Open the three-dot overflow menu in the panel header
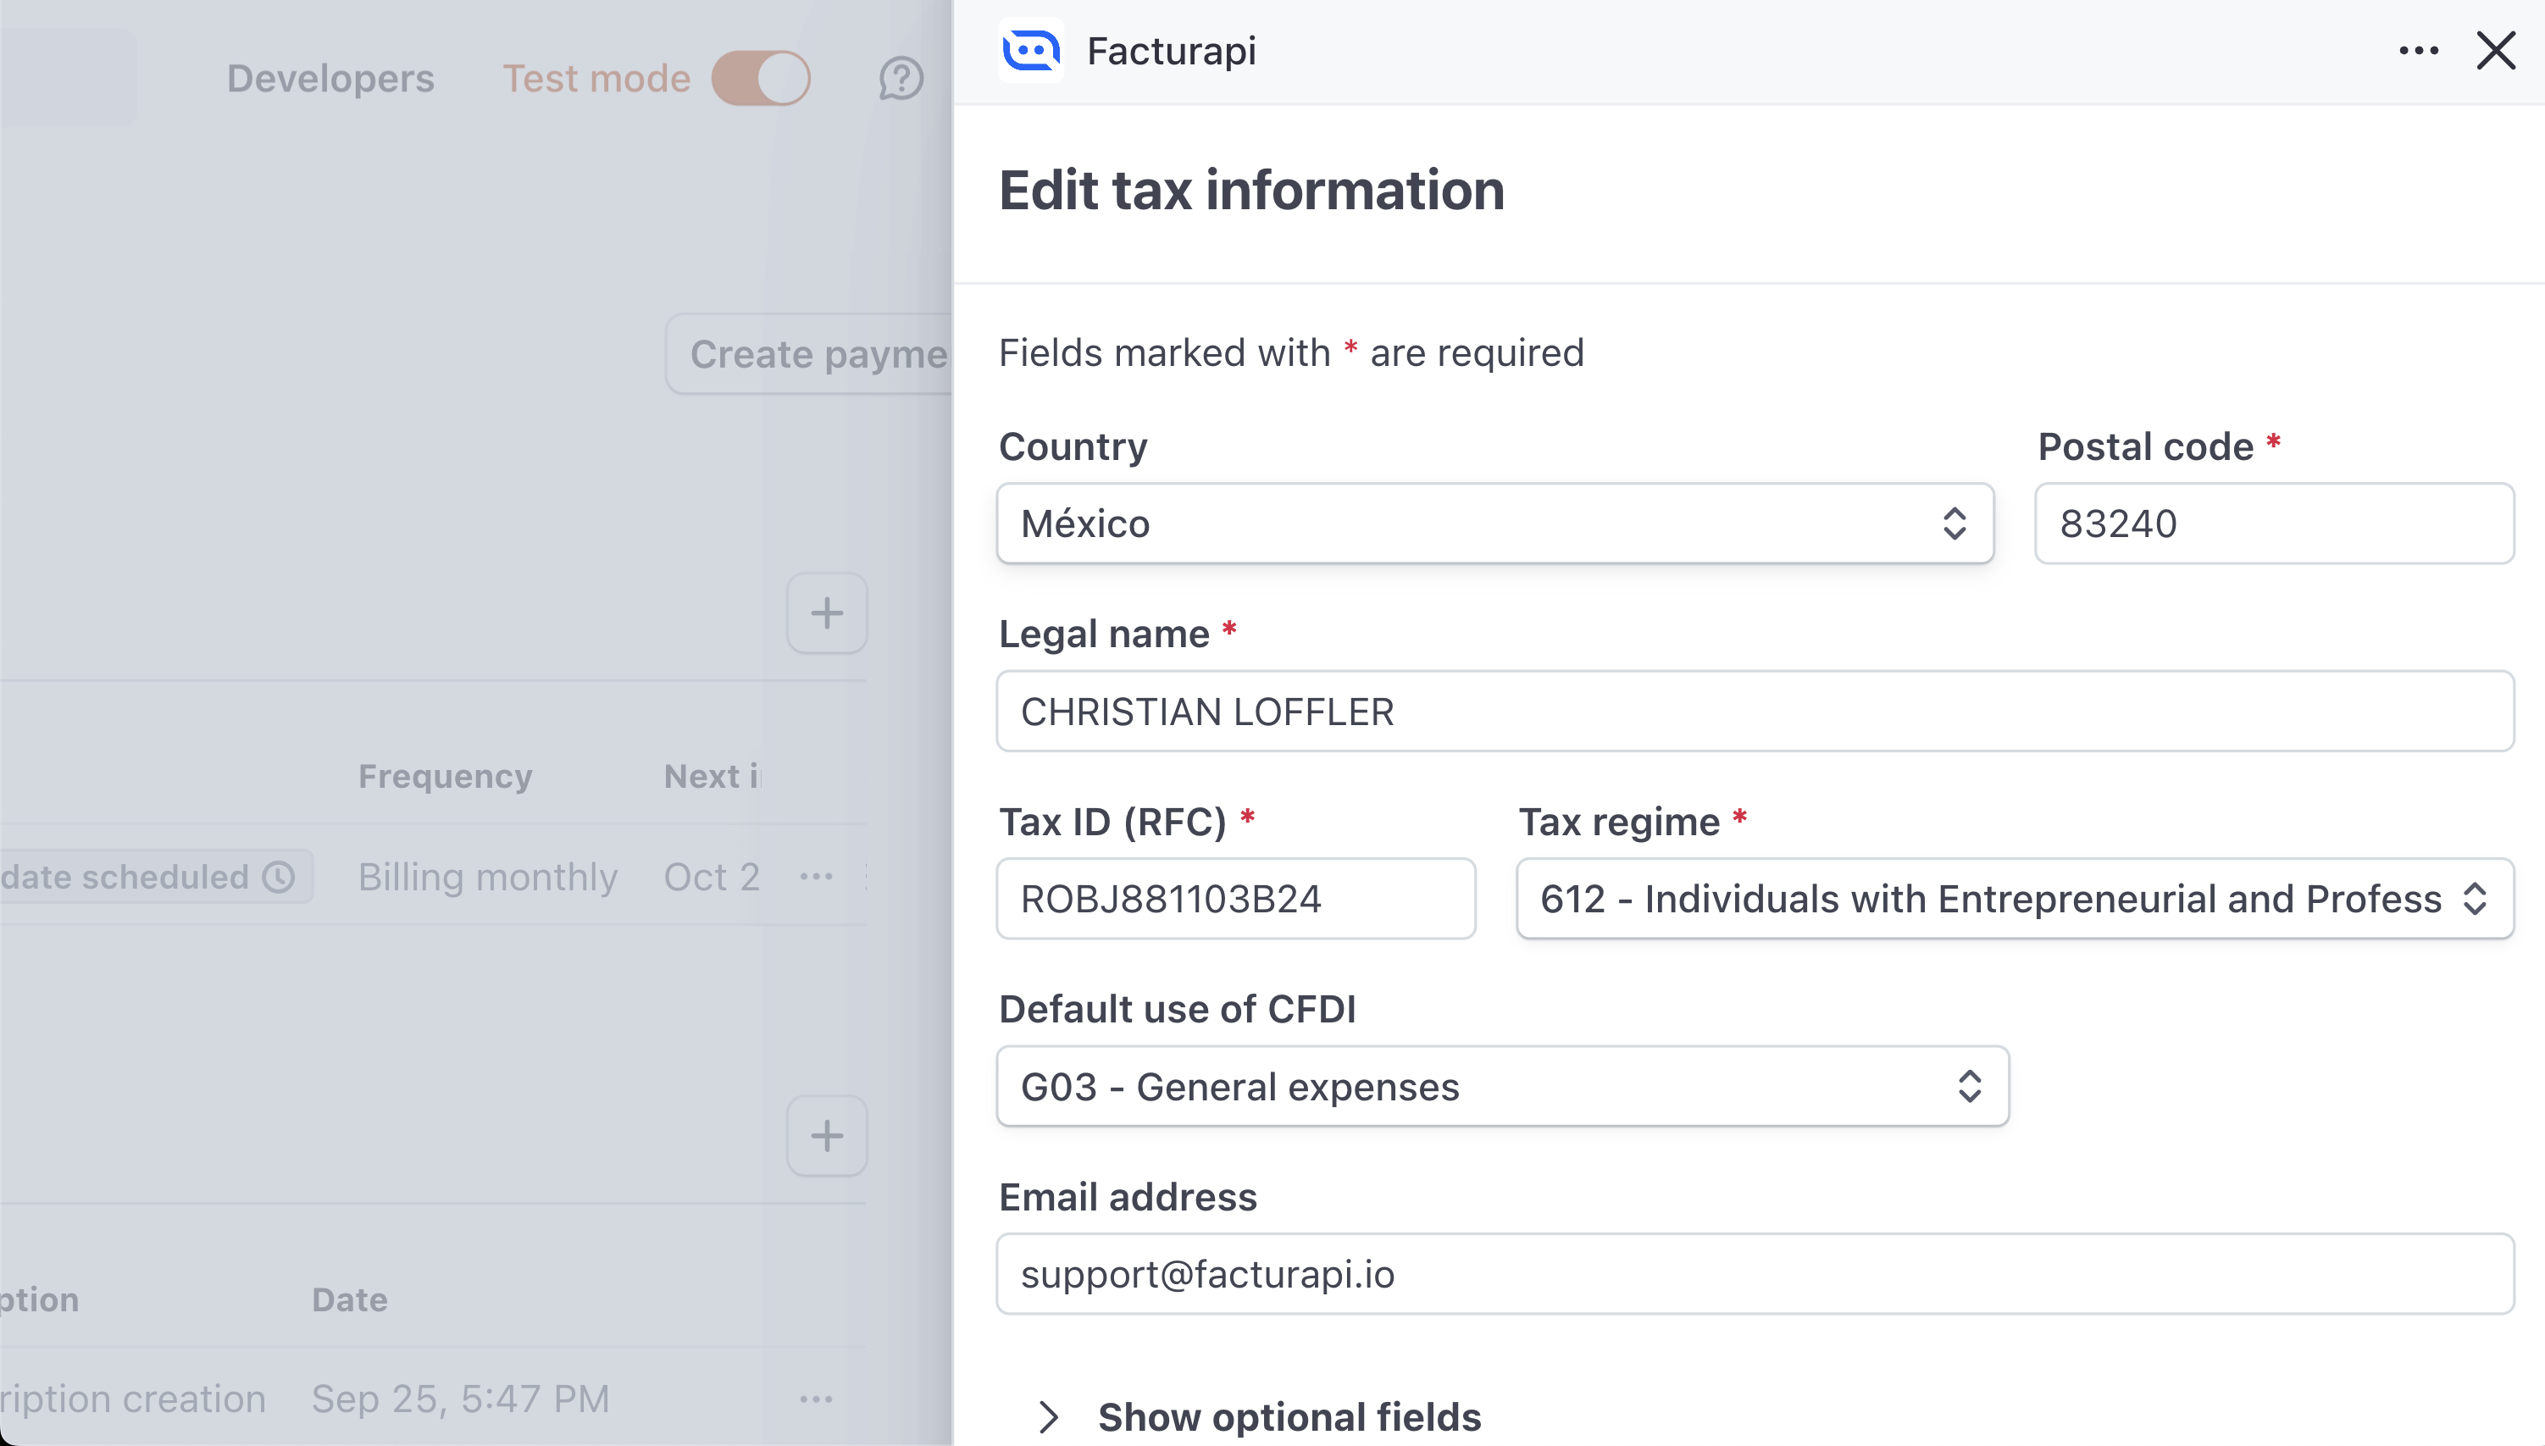The width and height of the screenshot is (2545, 1446). 2419,50
